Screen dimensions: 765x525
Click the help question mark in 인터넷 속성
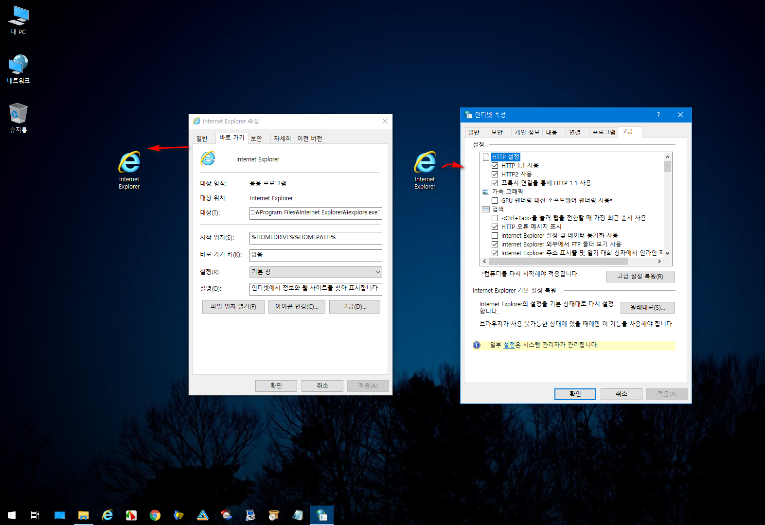click(658, 115)
